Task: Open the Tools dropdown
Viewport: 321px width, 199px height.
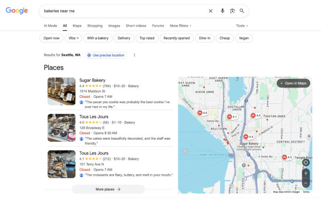Action: [x=242, y=26]
